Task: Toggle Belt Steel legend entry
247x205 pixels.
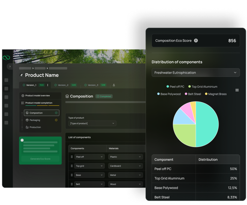Action: pyautogui.click(x=193, y=94)
